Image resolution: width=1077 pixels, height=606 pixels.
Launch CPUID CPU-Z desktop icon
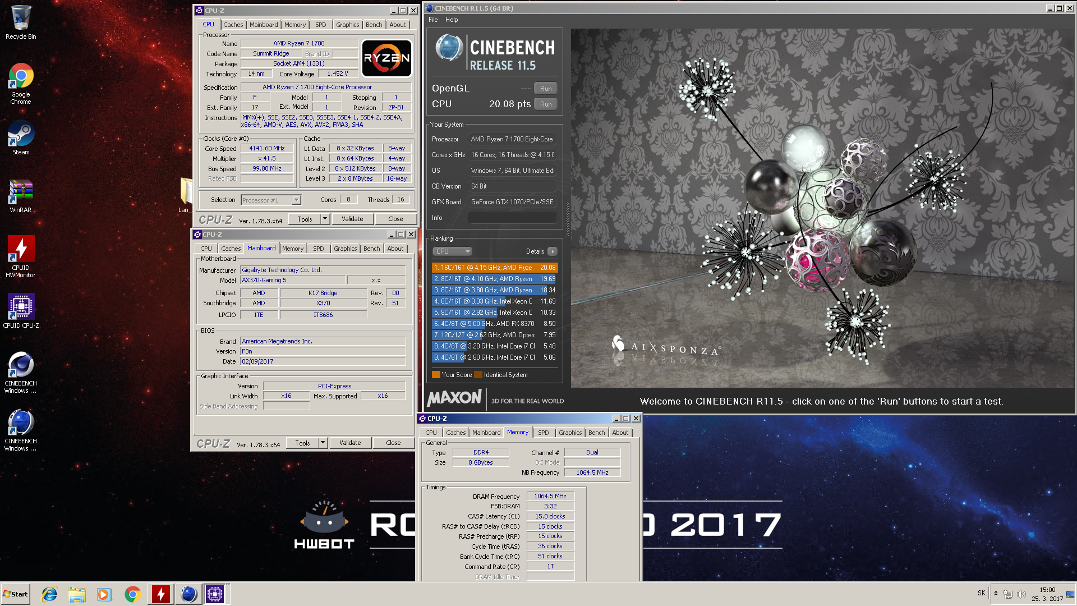click(x=21, y=310)
